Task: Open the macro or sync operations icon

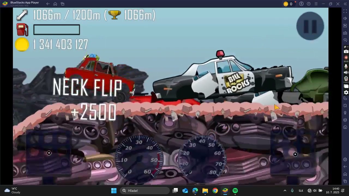Action: point(345,40)
